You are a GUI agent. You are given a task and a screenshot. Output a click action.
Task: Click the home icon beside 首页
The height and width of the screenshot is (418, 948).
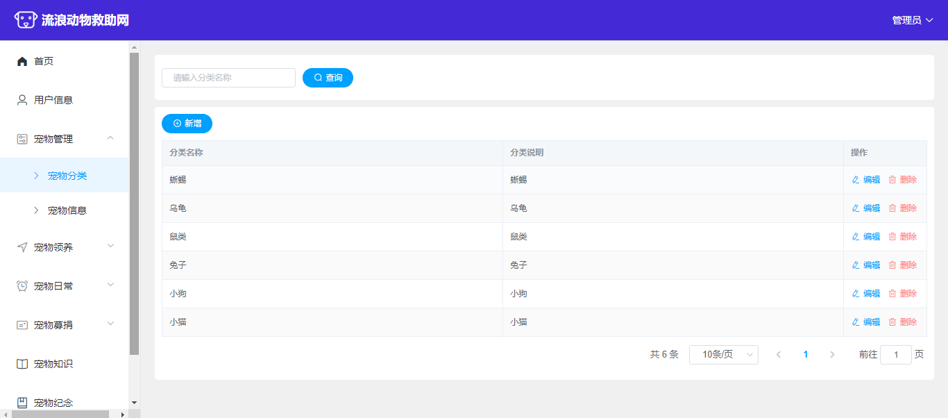[x=22, y=61]
